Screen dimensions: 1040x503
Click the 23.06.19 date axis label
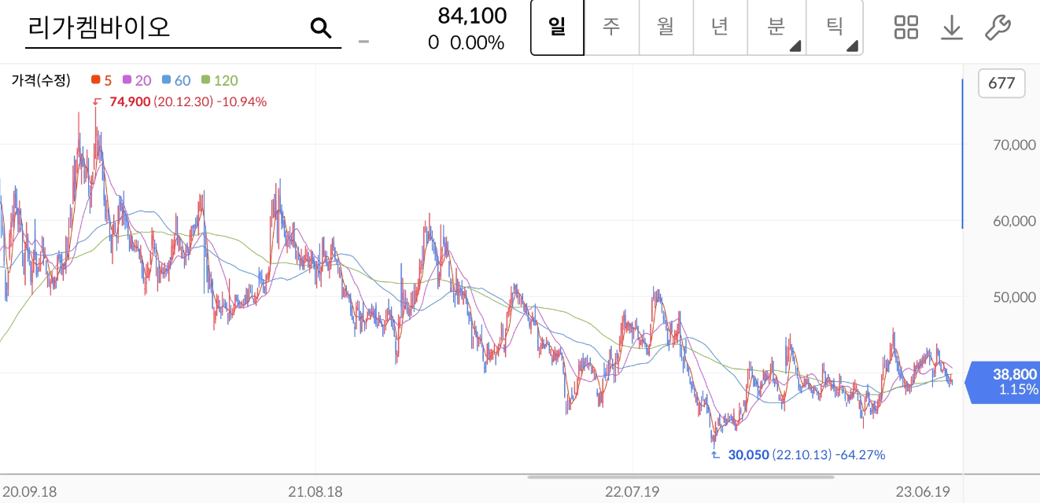[x=923, y=492]
